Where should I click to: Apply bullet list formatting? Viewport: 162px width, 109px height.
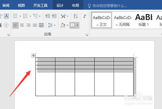(x=16, y=16)
